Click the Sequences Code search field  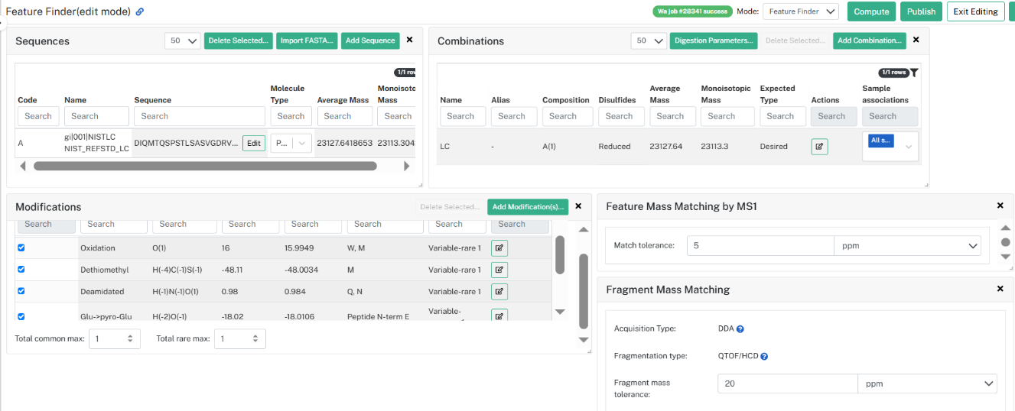tap(38, 116)
